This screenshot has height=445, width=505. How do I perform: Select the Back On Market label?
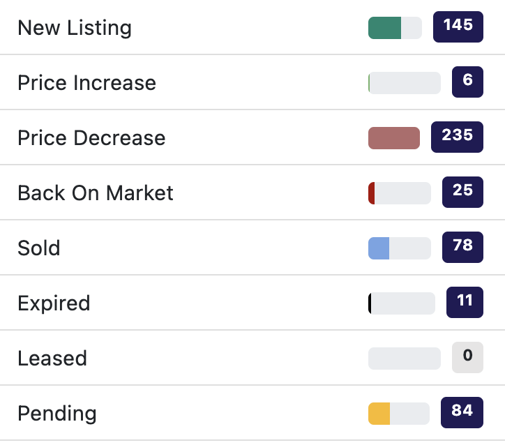96,193
